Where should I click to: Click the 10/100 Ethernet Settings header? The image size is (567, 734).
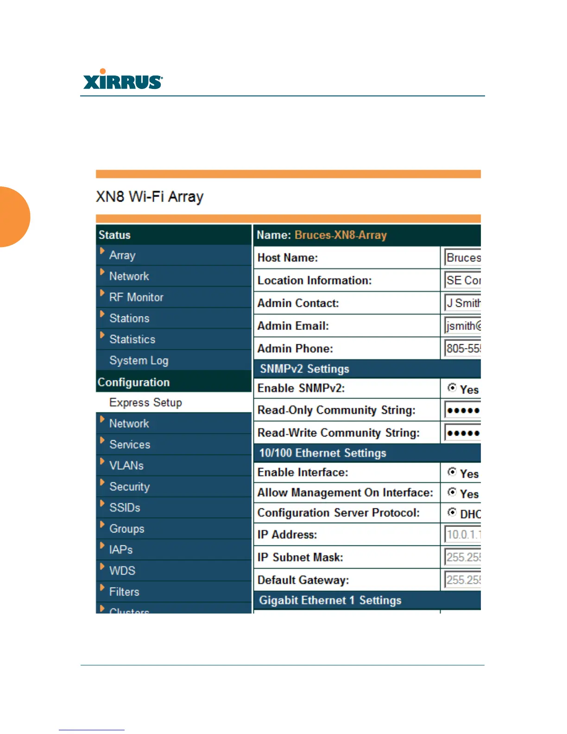pos(367,453)
